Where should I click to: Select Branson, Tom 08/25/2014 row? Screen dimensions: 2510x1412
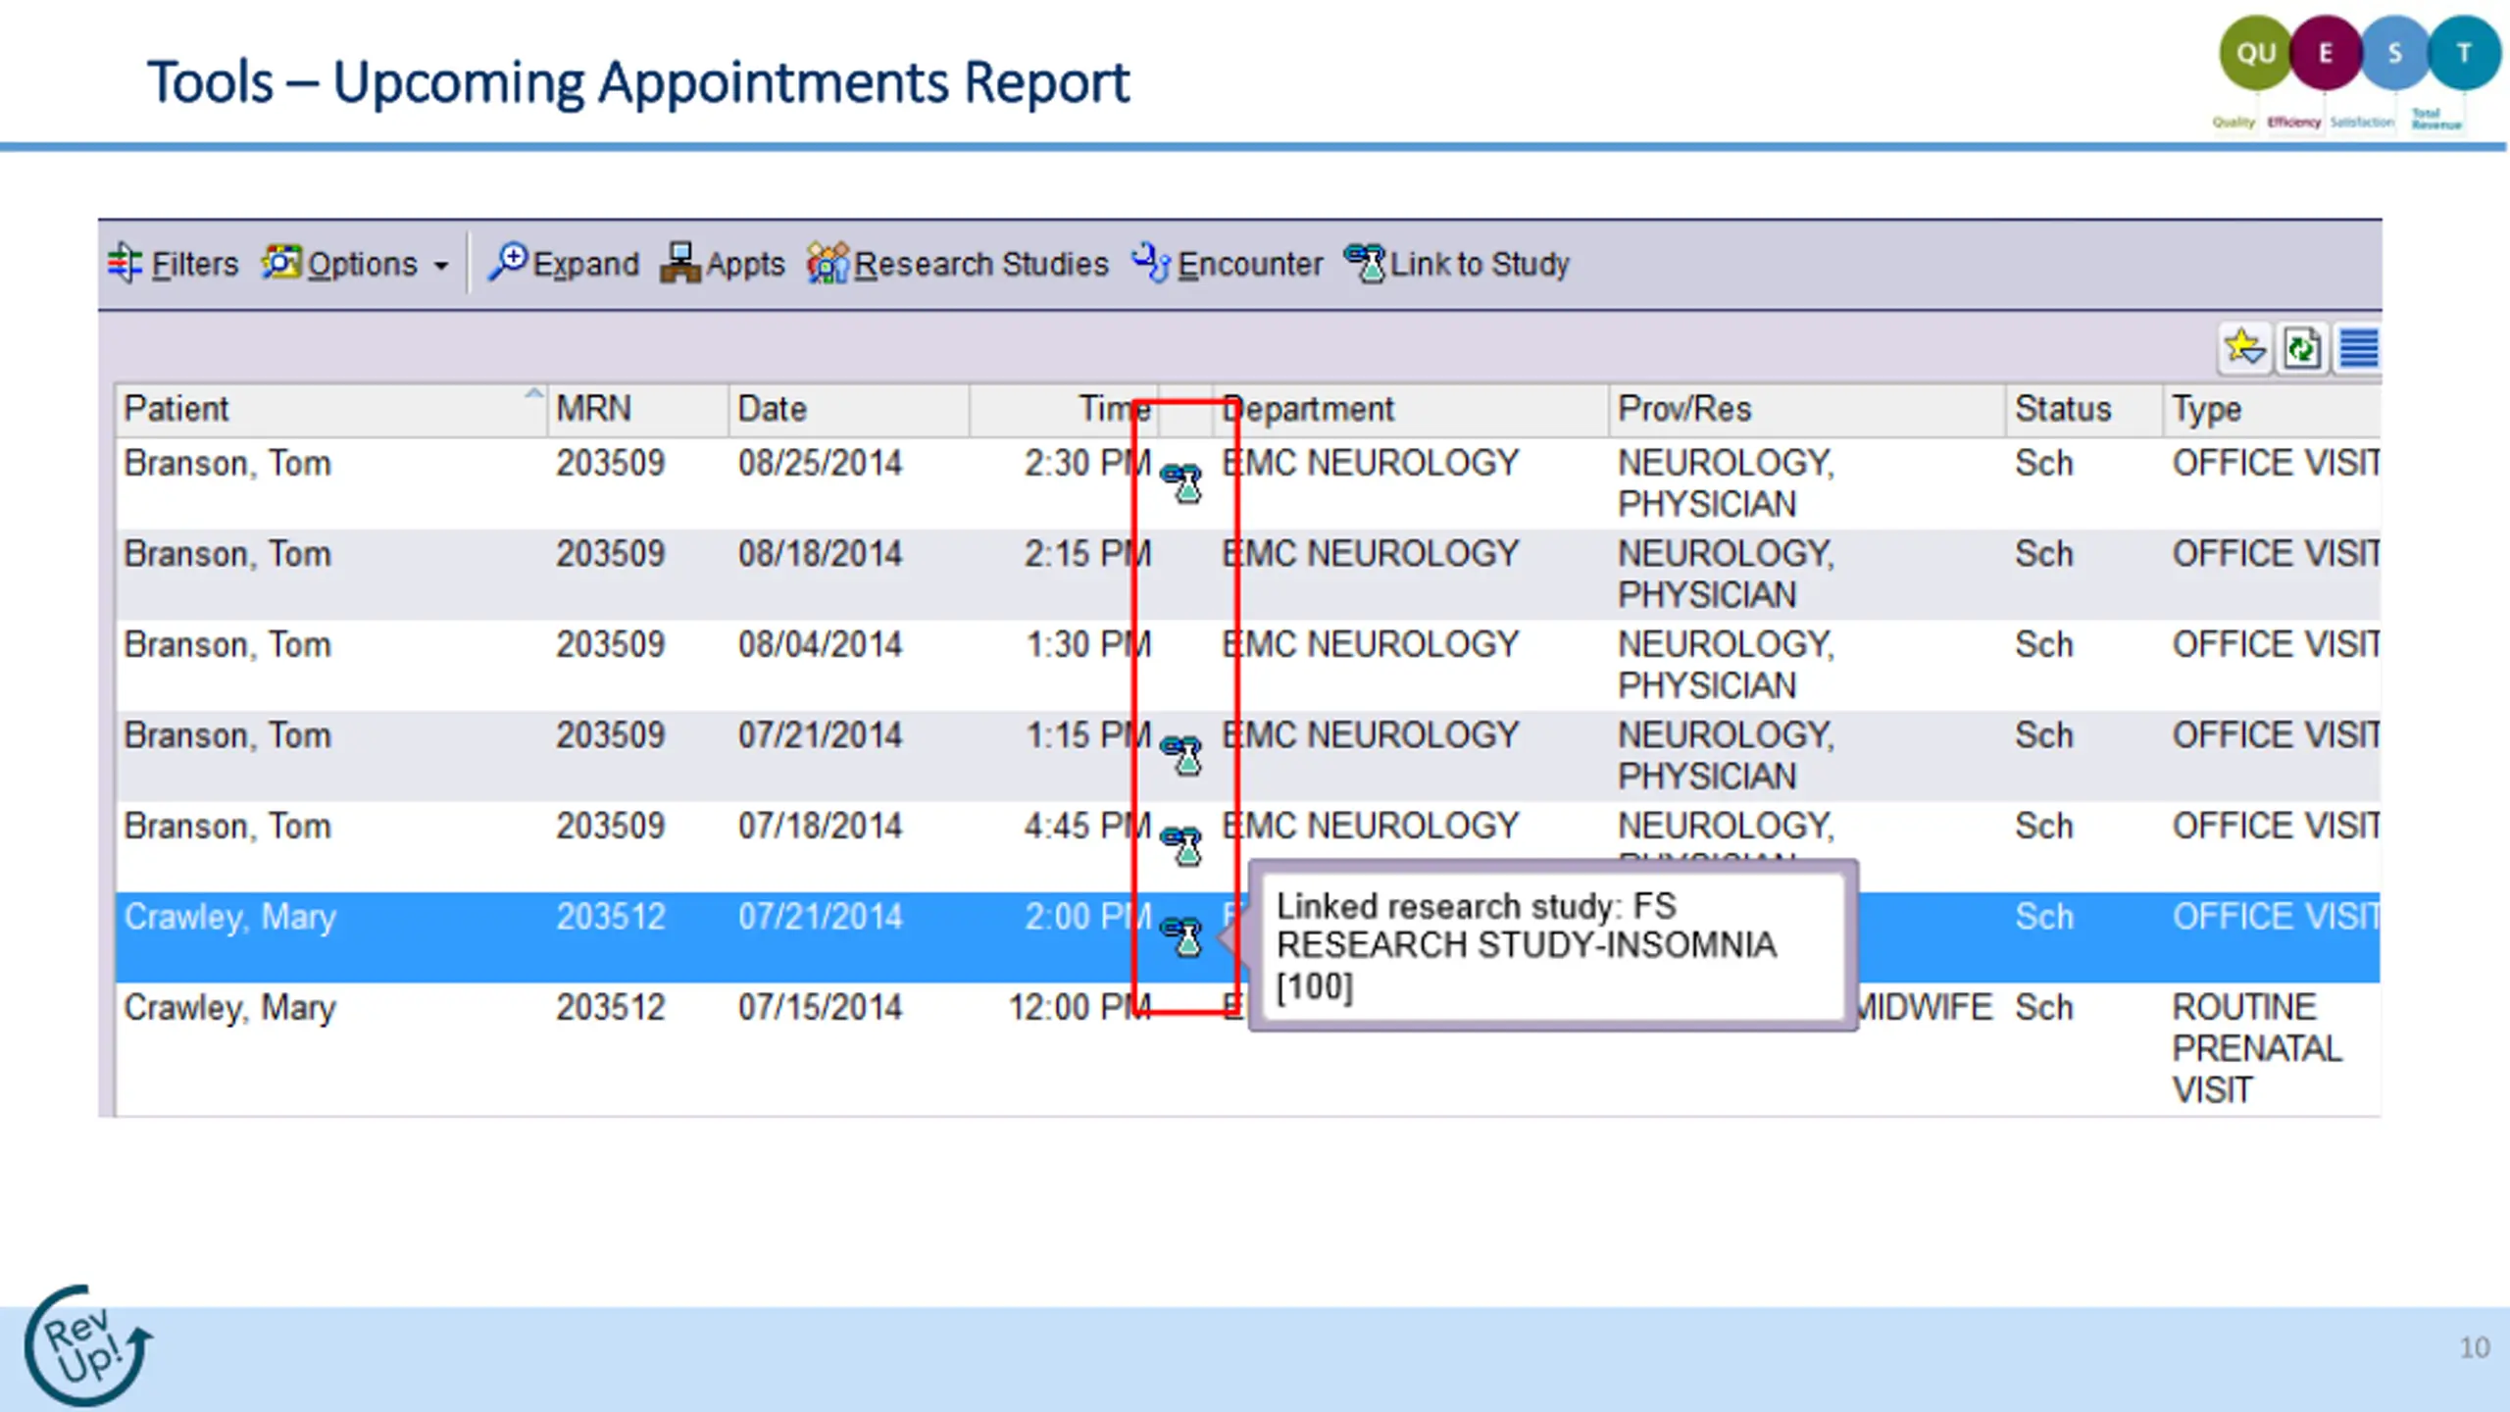tap(1248, 483)
